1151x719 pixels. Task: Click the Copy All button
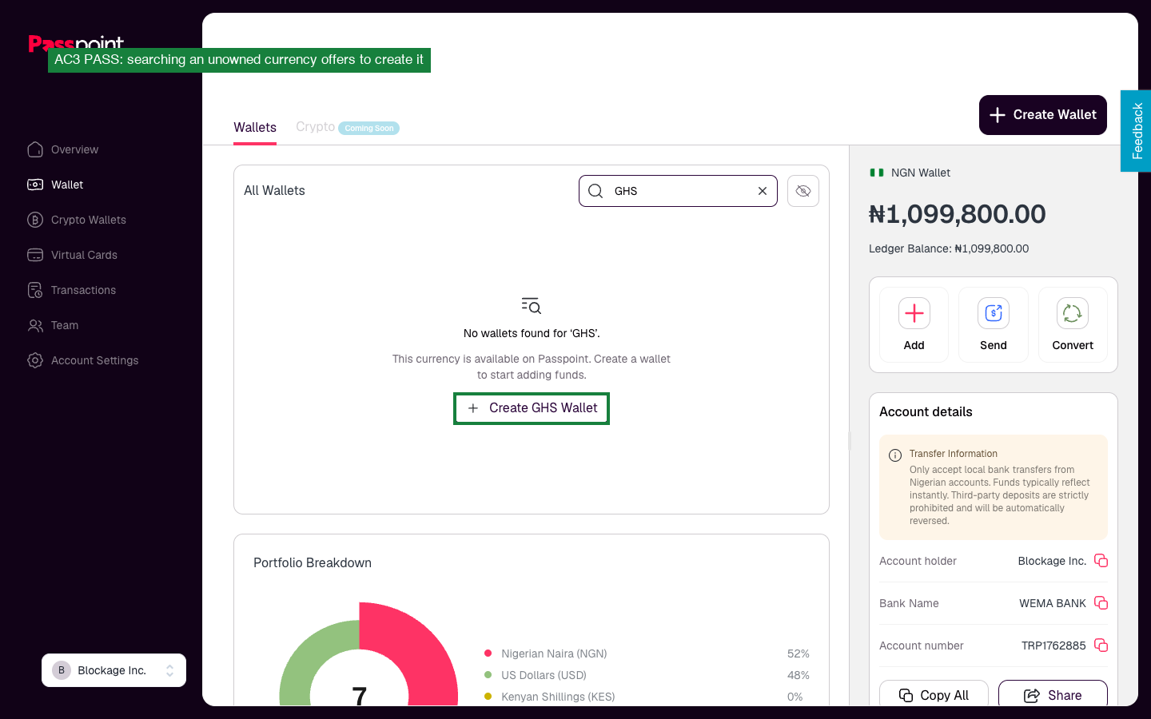(x=934, y=693)
